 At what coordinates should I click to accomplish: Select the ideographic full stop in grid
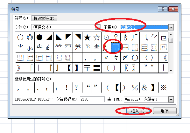97,58
